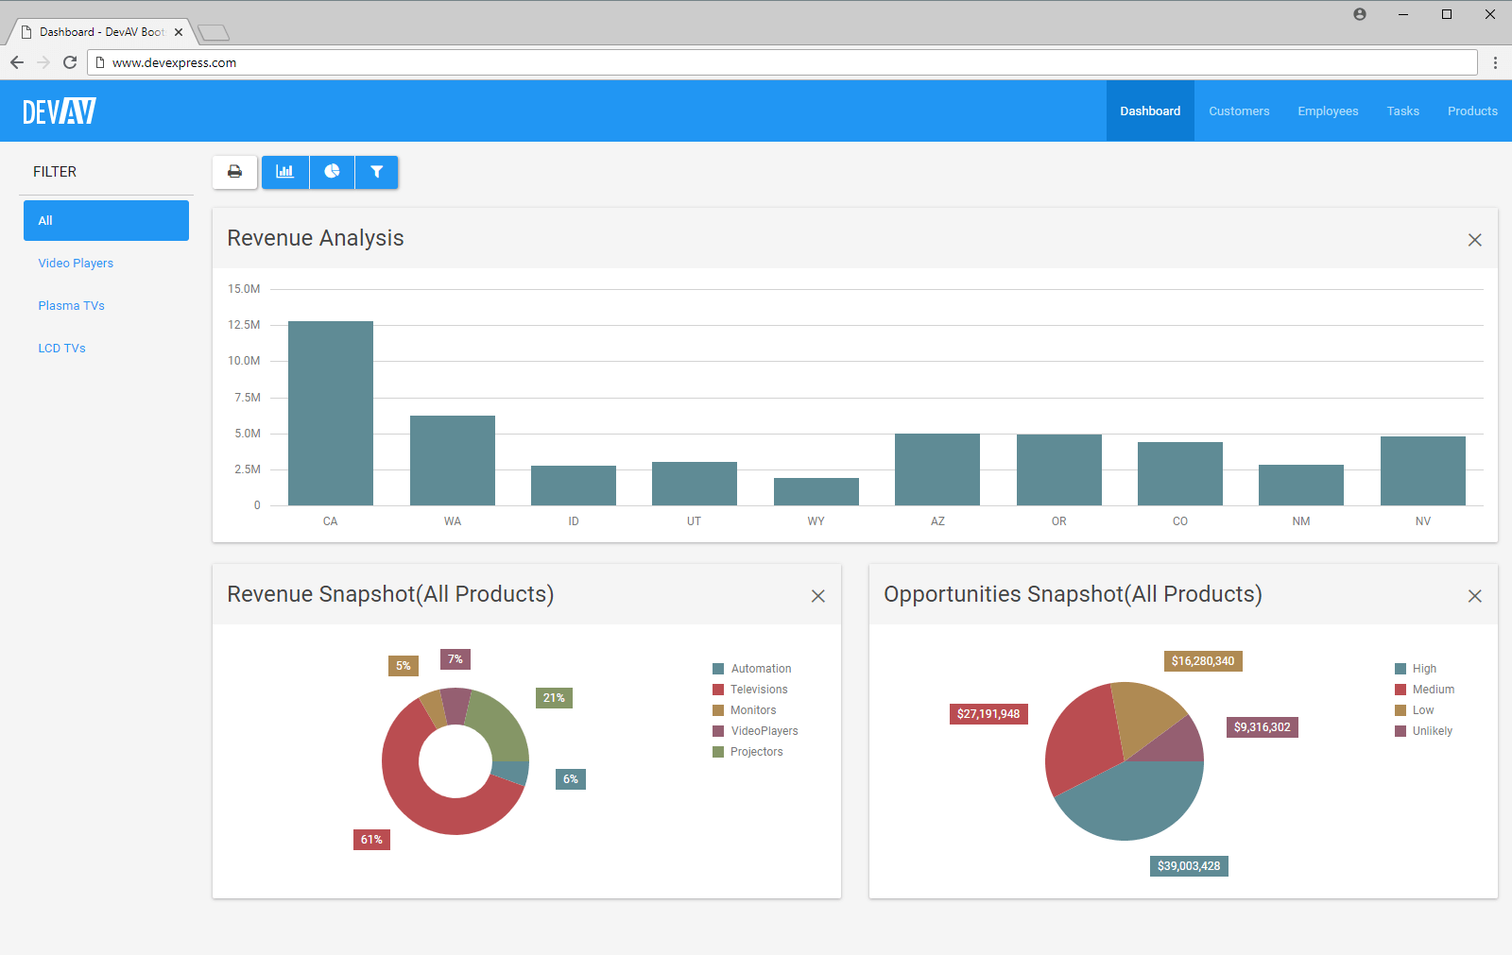
Task: Open the browser options menu icon
Action: click(x=1496, y=62)
